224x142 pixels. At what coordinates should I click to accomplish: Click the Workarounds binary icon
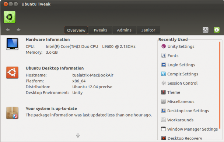164,120
